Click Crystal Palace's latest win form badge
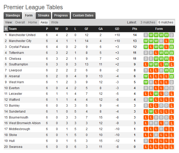The height and width of the screenshot is (153, 179). 172,47
